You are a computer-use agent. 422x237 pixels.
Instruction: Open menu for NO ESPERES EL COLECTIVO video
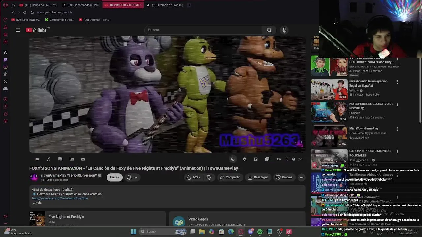point(397,104)
